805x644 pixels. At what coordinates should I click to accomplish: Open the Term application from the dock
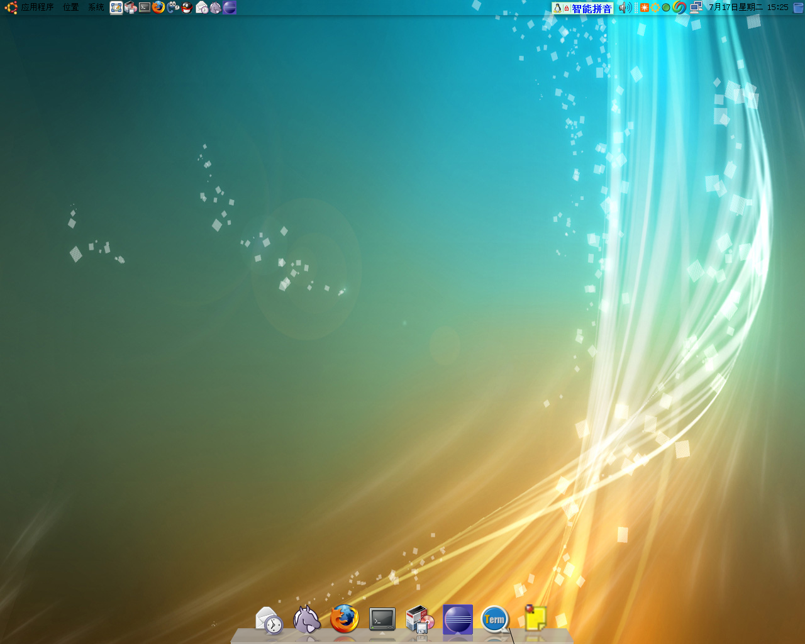496,619
